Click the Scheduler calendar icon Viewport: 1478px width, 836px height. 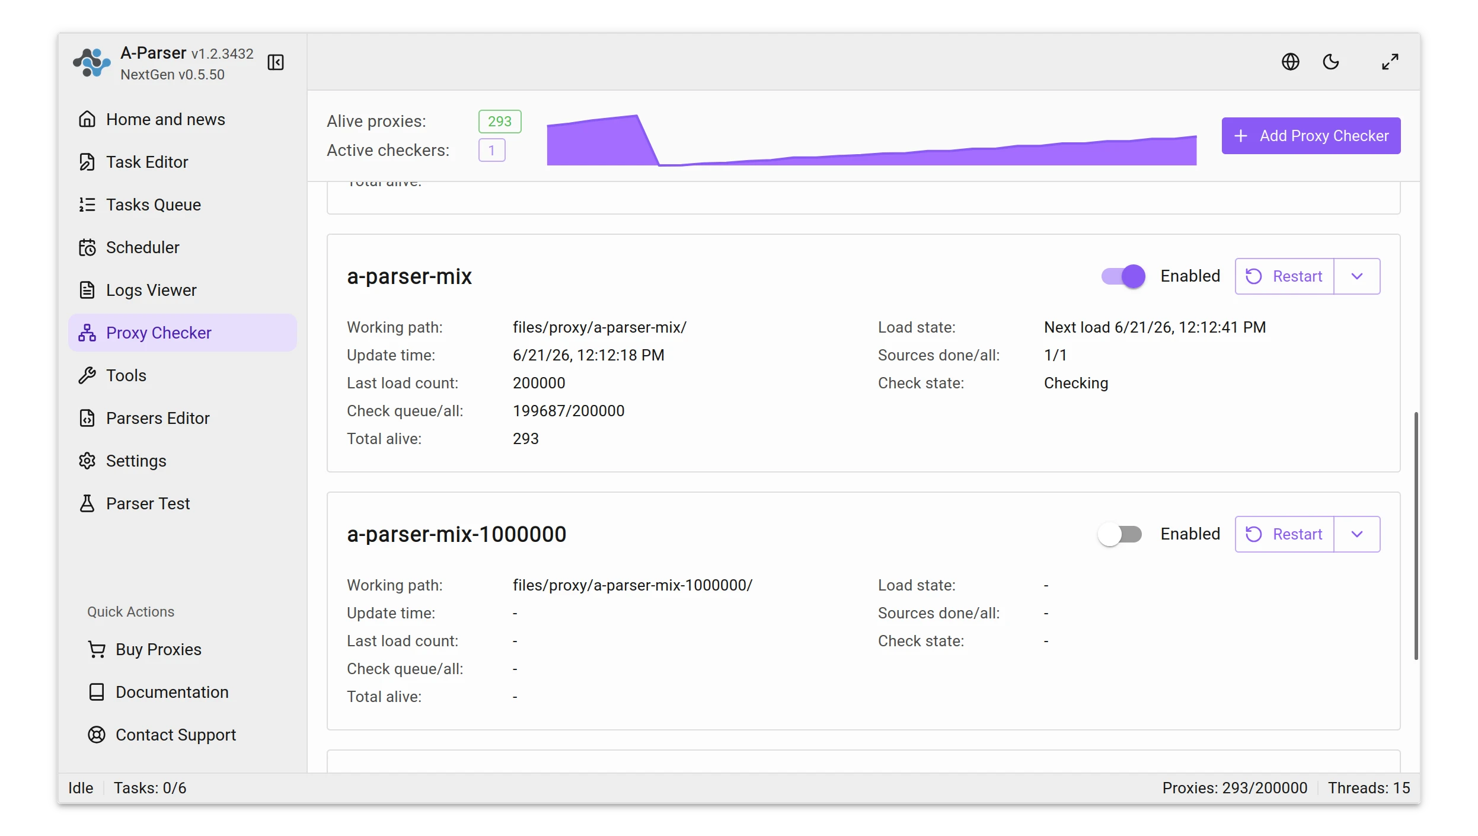[x=87, y=247]
